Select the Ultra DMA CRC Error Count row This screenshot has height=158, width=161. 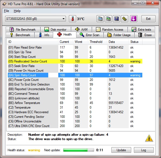point(75,126)
